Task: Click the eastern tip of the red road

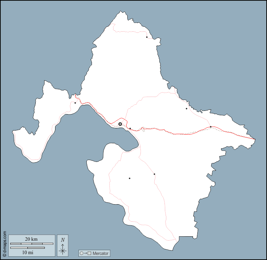Action: coord(254,139)
